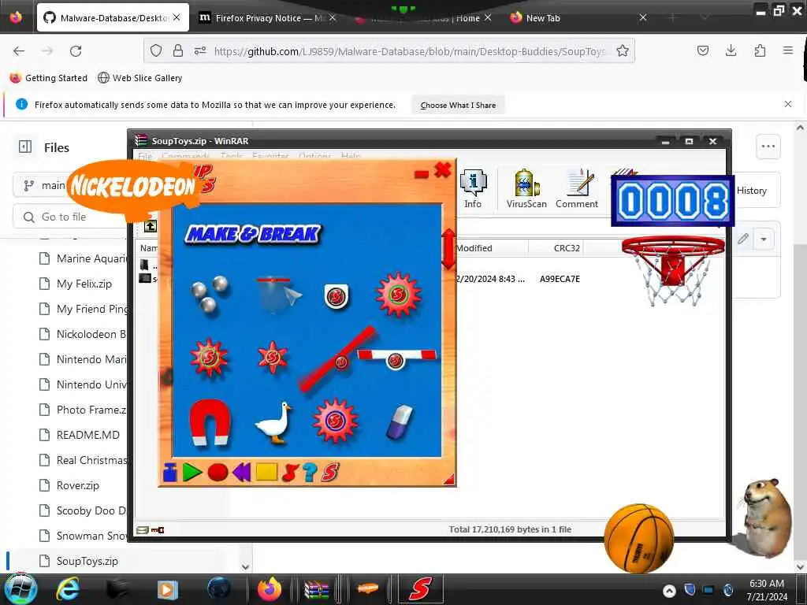
Task: Choose the white shield-shaped S toy
Action: [337, 296]
